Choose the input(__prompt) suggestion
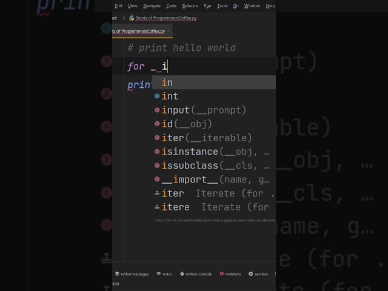The image size is (388, 291). click(x=214, y=110)
